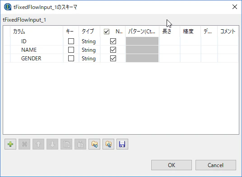Click length cell of GENDER row
Viewport: 242px width, 177px height.
click(169, 59)
